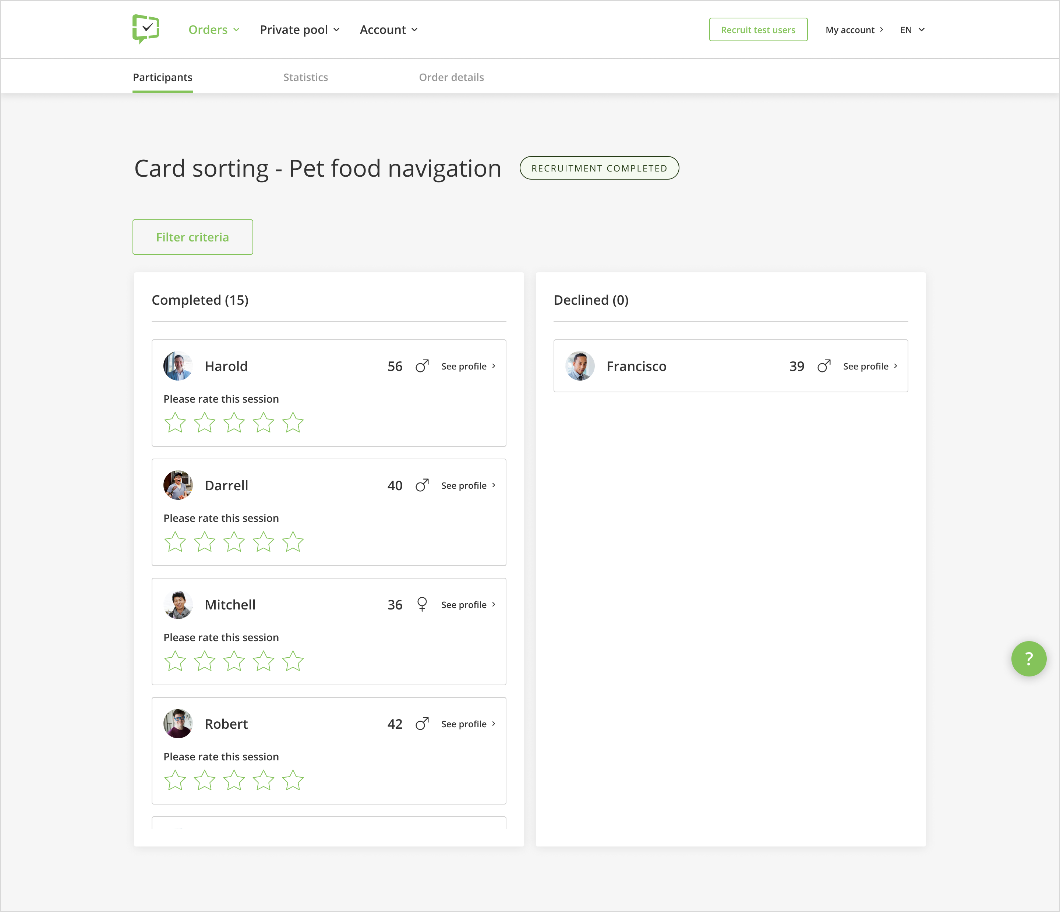Click the male gender icon for Darrell

[x=421, y=485]
